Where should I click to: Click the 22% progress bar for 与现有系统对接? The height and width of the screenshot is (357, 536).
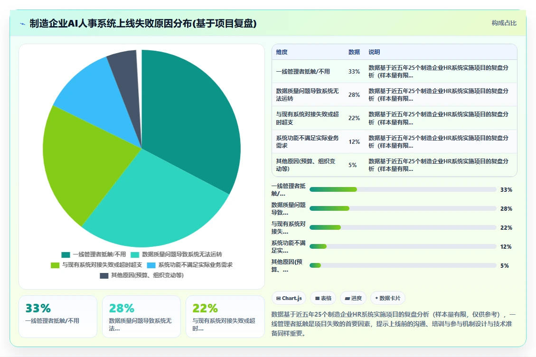click(x=403, y=227)
